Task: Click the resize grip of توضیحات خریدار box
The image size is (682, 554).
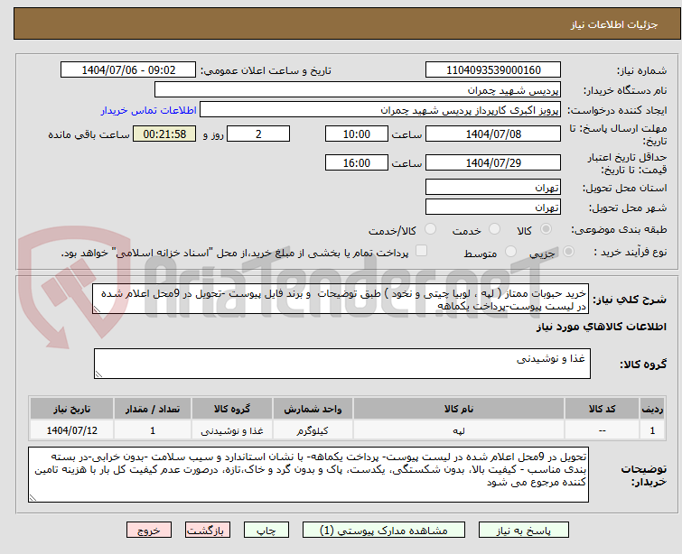Action: (x=33, y=498)
